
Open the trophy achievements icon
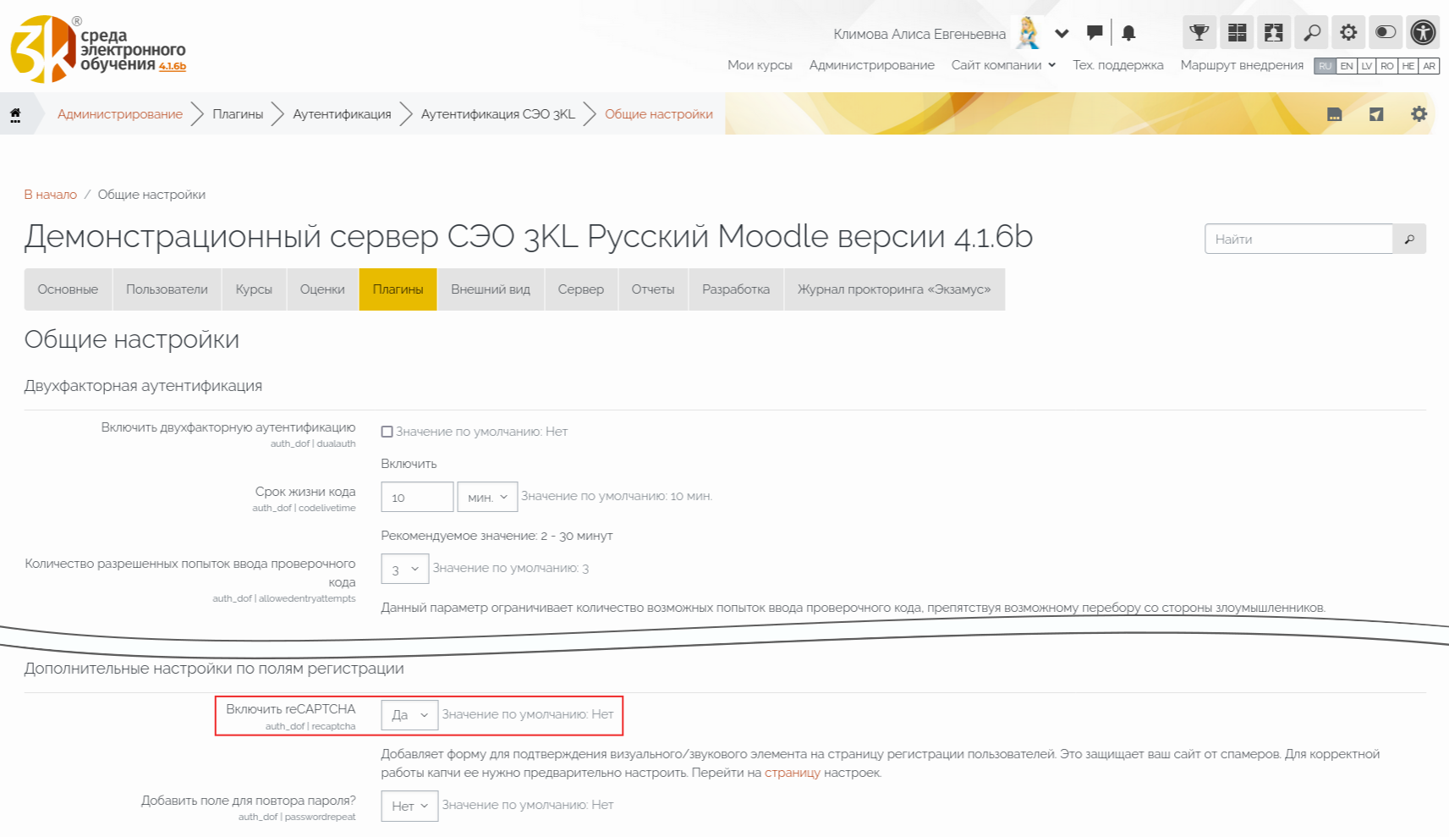click(x=1199, y=33)
